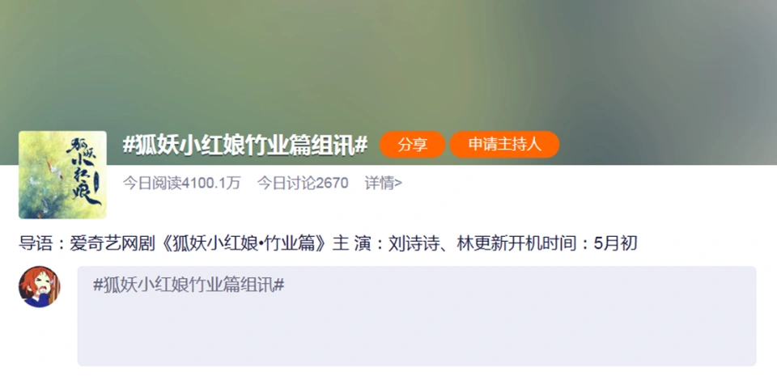777x376 pixels.
Task: Apply as host via 申请主持人
Action: click(504, 145)
